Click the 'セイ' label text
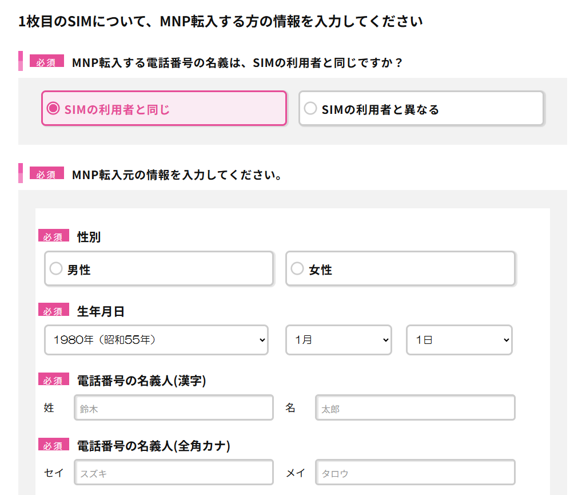Image resolution: width=582 pixels, height=495 pixels. coord(54,473)
